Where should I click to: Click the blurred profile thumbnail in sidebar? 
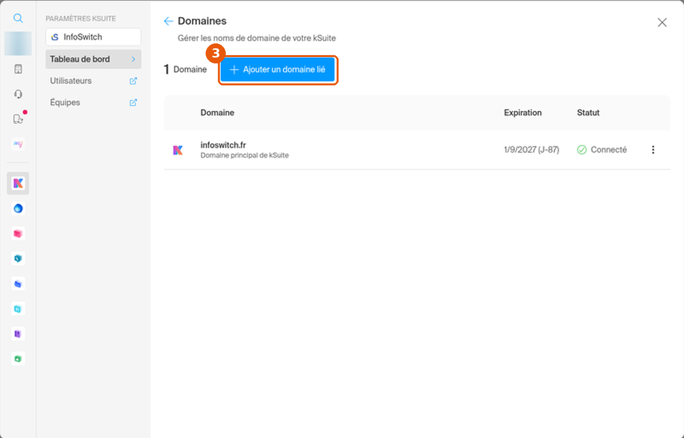pos(18,43)
